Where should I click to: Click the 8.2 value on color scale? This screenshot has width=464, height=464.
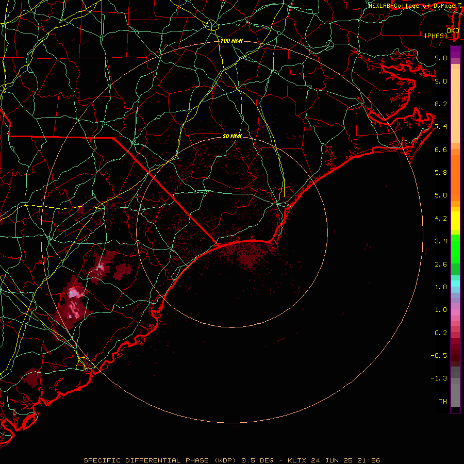(x=441, y=104)
